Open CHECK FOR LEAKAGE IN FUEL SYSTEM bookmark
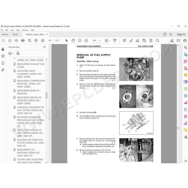Screen dimensions: 188x188 point(30,133)
